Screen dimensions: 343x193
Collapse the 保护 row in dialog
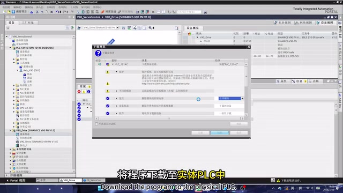[x=116, y=72]
